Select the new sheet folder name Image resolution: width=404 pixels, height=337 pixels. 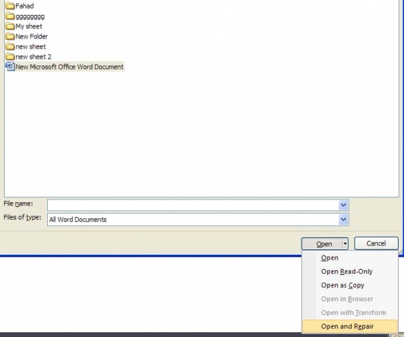coord(31,47)
